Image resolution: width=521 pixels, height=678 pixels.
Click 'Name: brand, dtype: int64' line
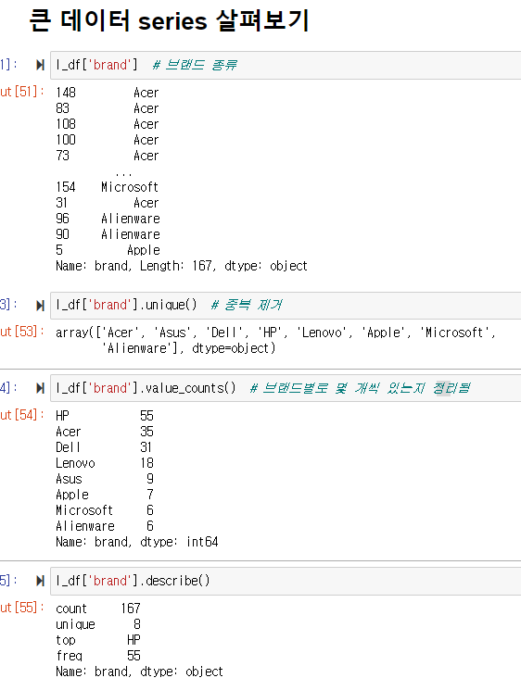click(137, 542)
